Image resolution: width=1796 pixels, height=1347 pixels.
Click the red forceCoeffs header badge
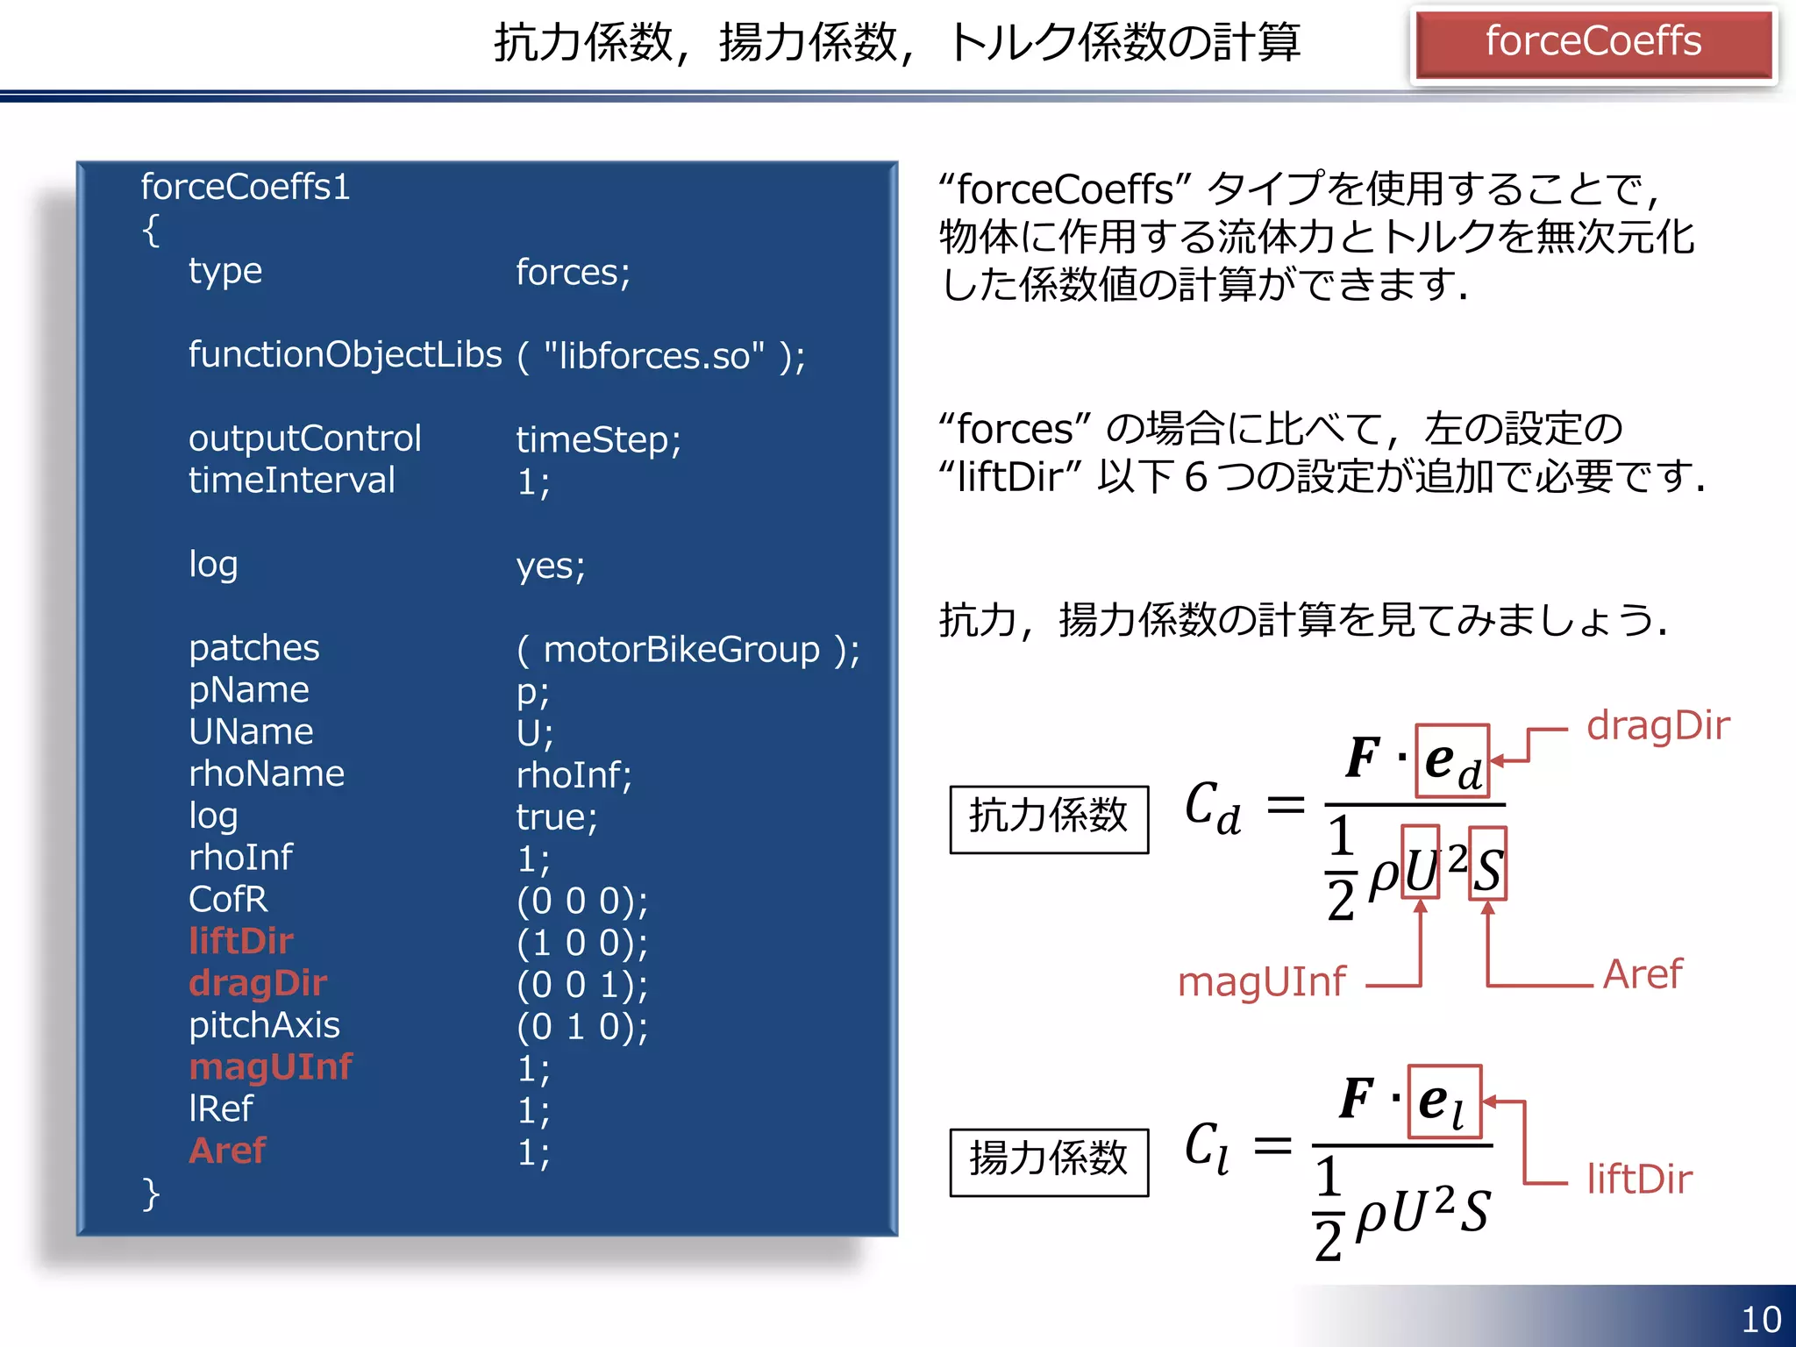[1593, 43]
